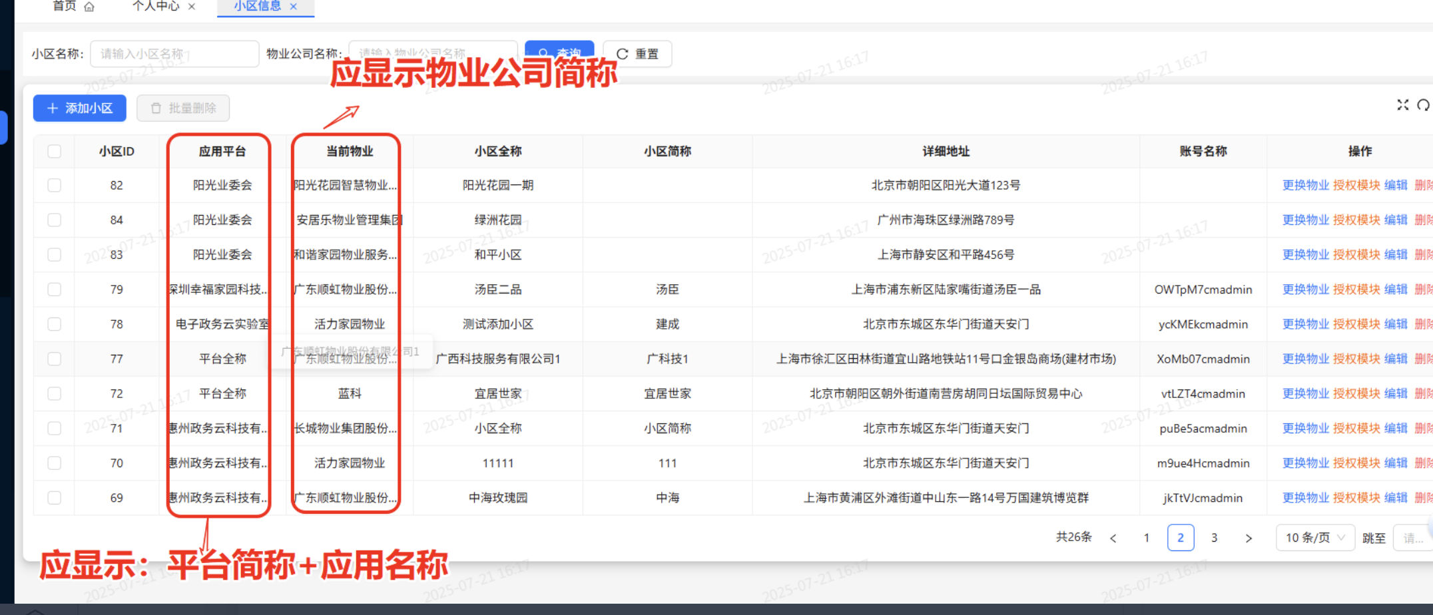Click the home icon beside 首页 tab
Screen dimensions: 1433x615
[90, 5]
